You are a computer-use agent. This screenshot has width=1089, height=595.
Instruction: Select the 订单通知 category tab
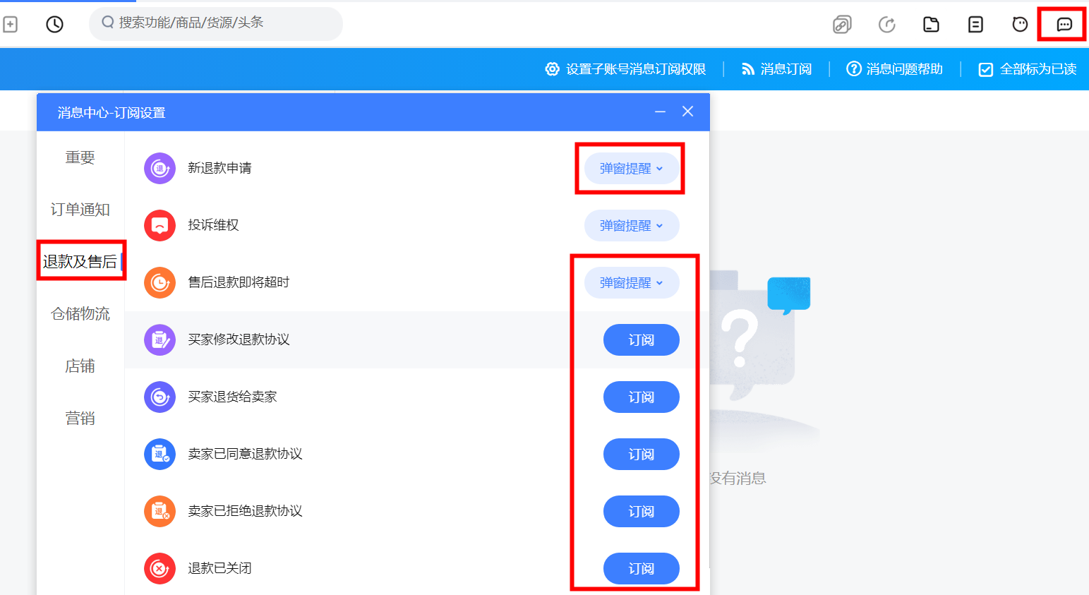coord(80,210)
